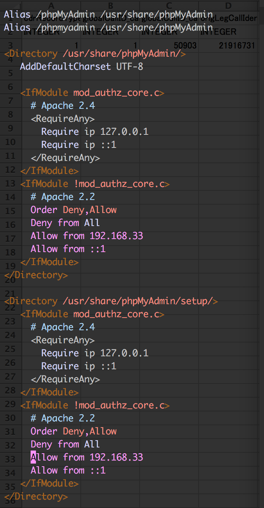264x508 pixels.
Task: Click the 'AddDefaultCharset UTF-8' line
Action: point(81,67)
